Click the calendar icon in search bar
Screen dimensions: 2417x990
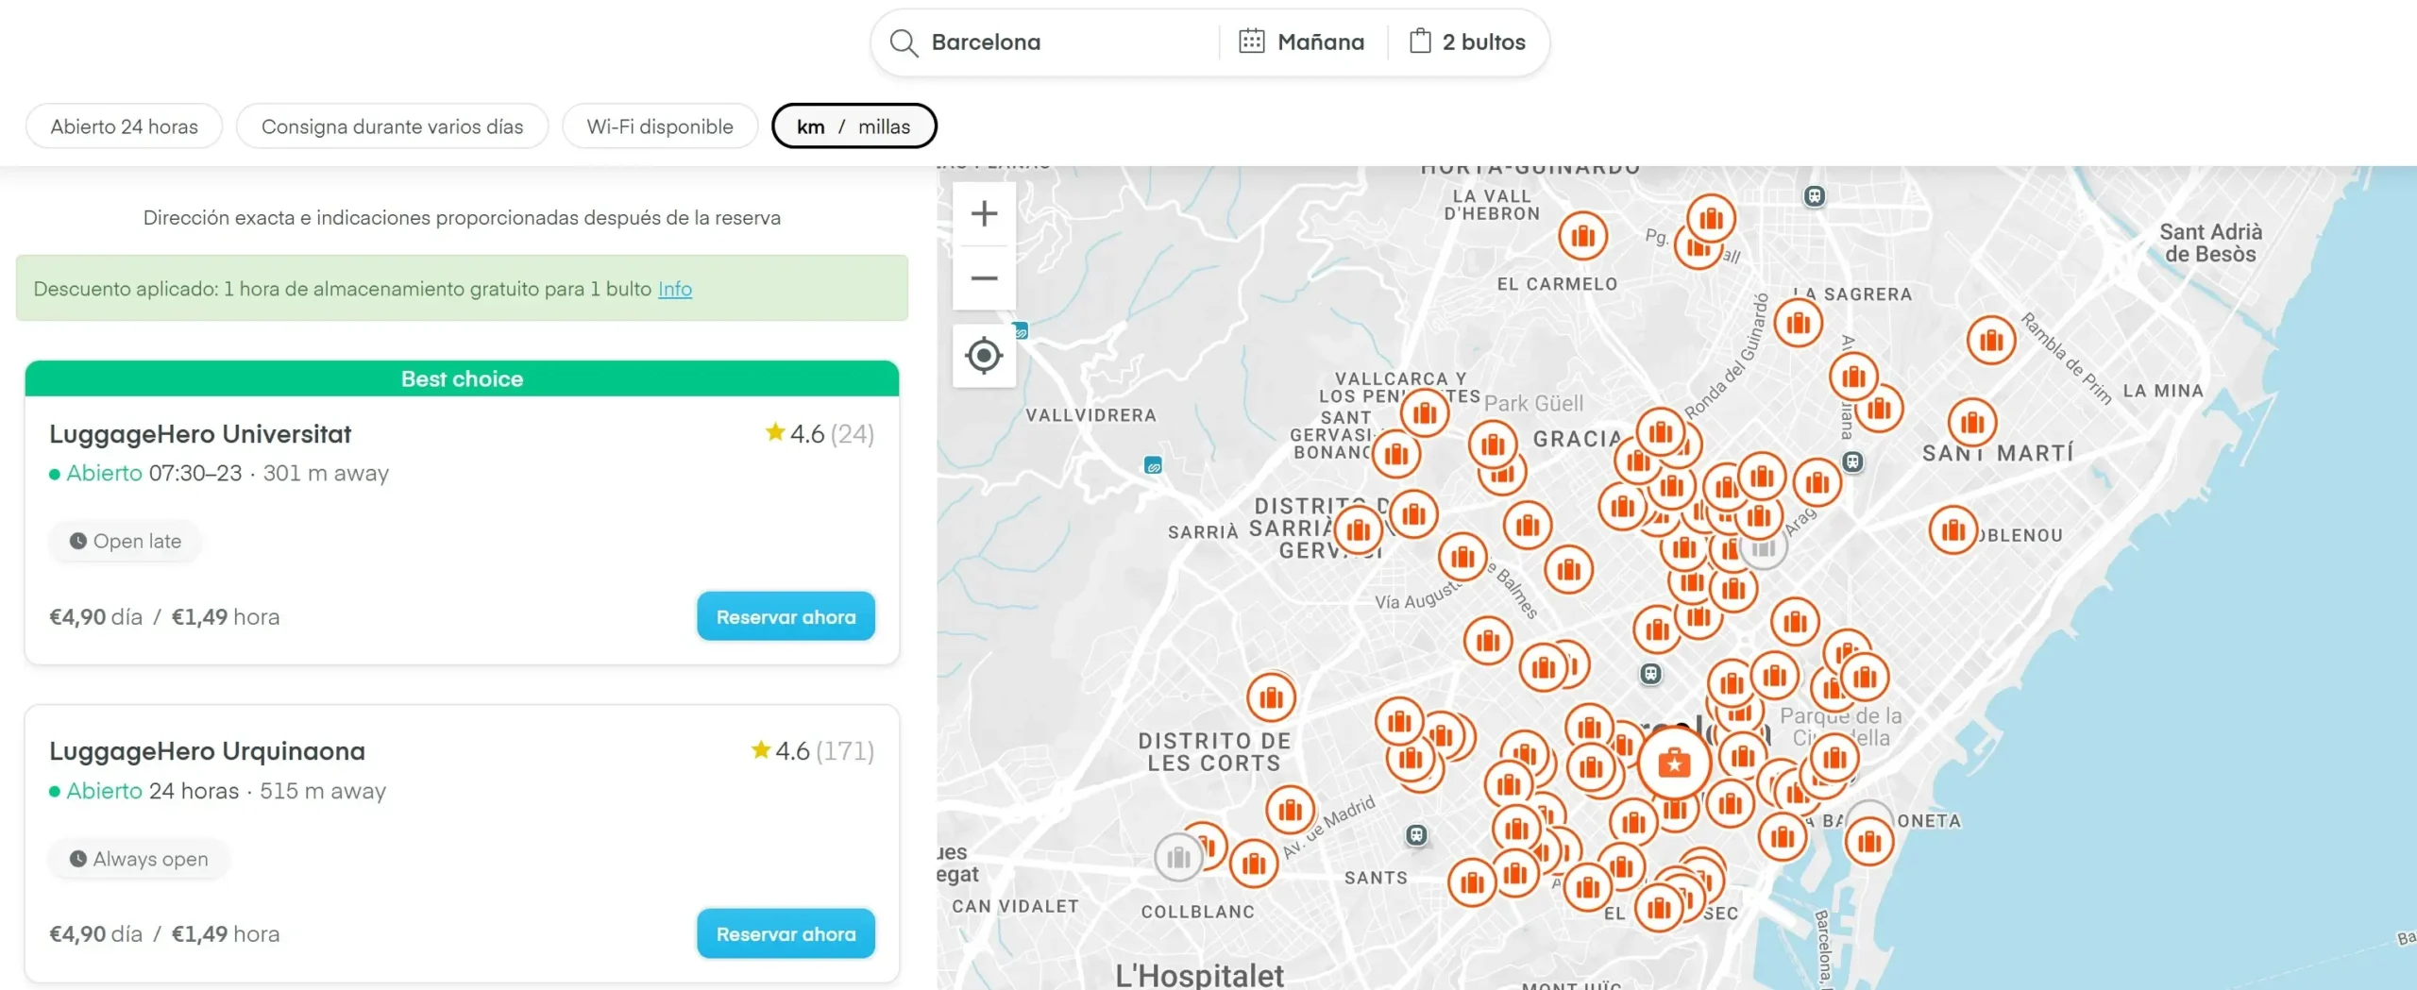[x=1251, y=42]
